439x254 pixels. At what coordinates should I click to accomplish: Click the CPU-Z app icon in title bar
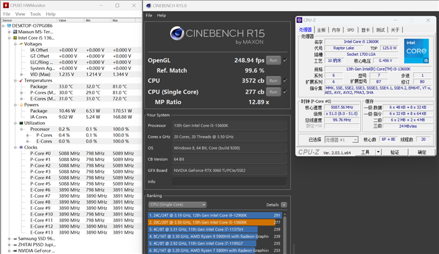(x=299, y=20)
